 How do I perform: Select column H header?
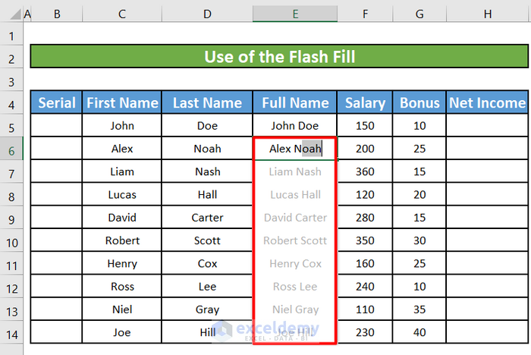[487, 14]
